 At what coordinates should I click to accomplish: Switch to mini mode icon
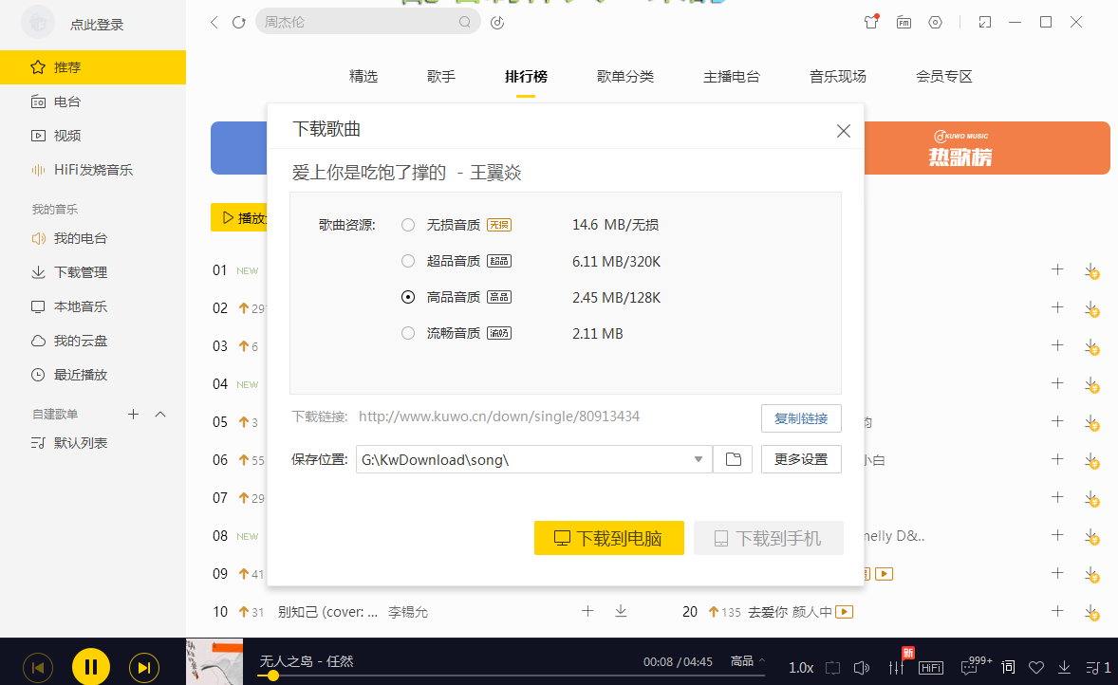tap(985, 22)
